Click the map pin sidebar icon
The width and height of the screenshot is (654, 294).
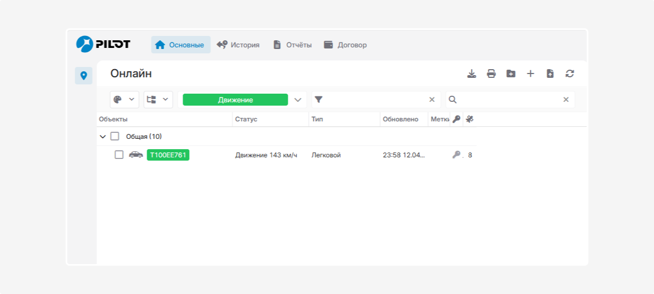point(83,76)
